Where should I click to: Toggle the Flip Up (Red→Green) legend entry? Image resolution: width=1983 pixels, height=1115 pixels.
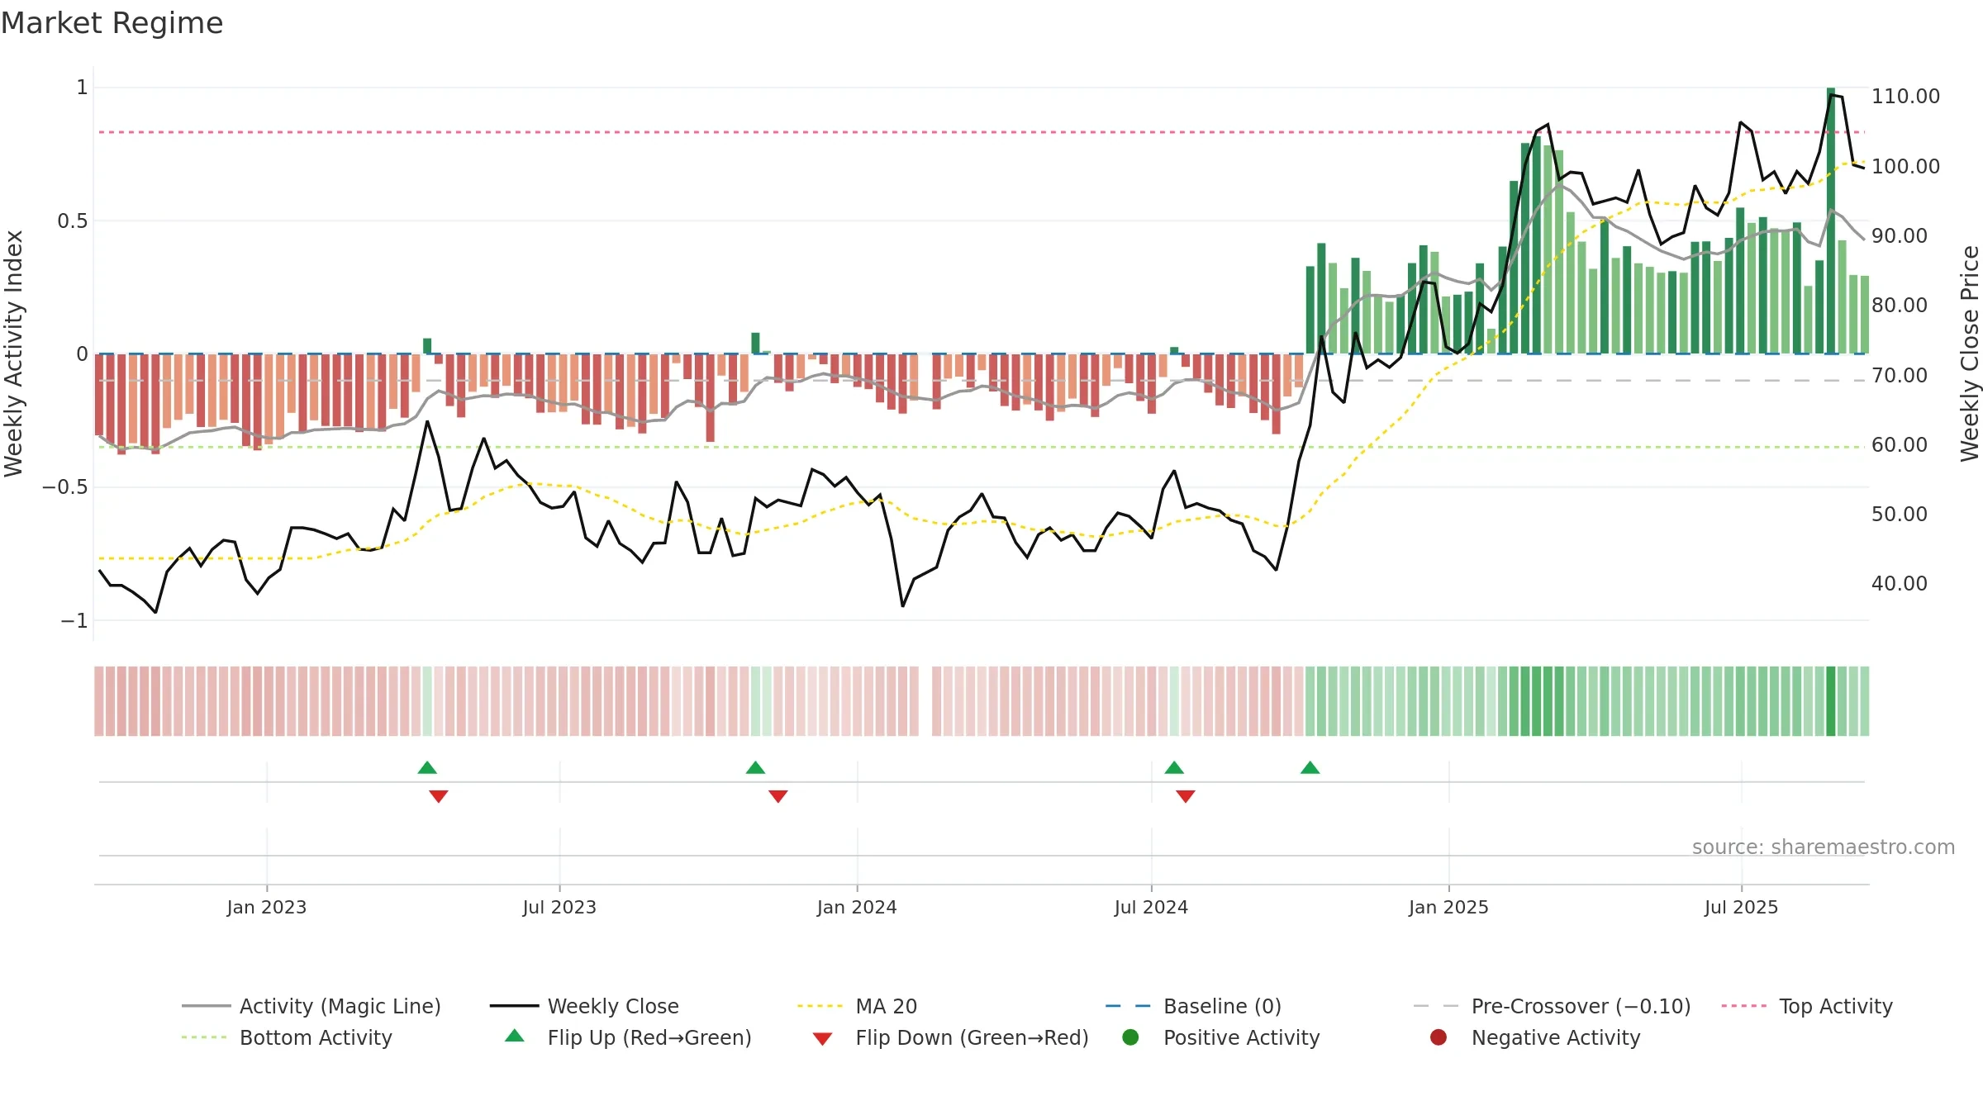[628, 1037]
